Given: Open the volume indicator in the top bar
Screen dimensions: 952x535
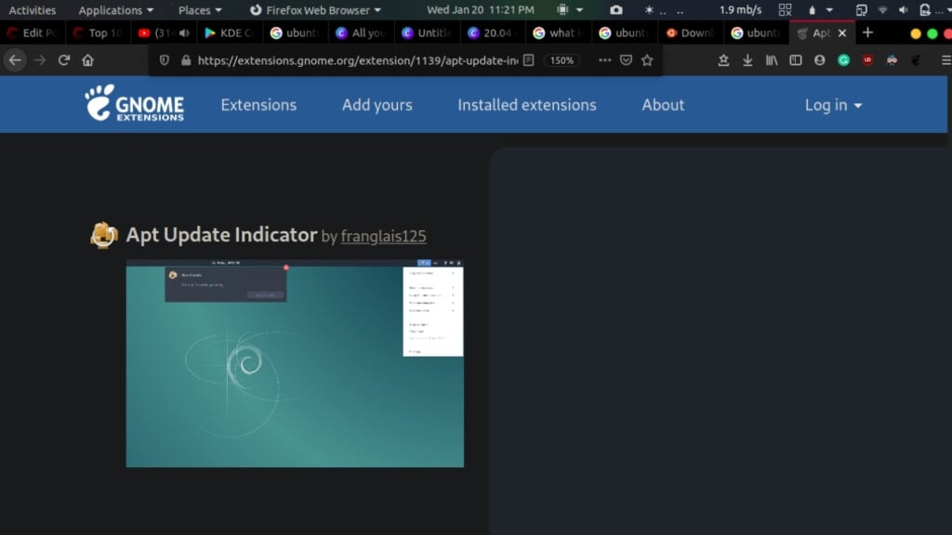Looking at the screenshot, I should click(x=904, y=9).
